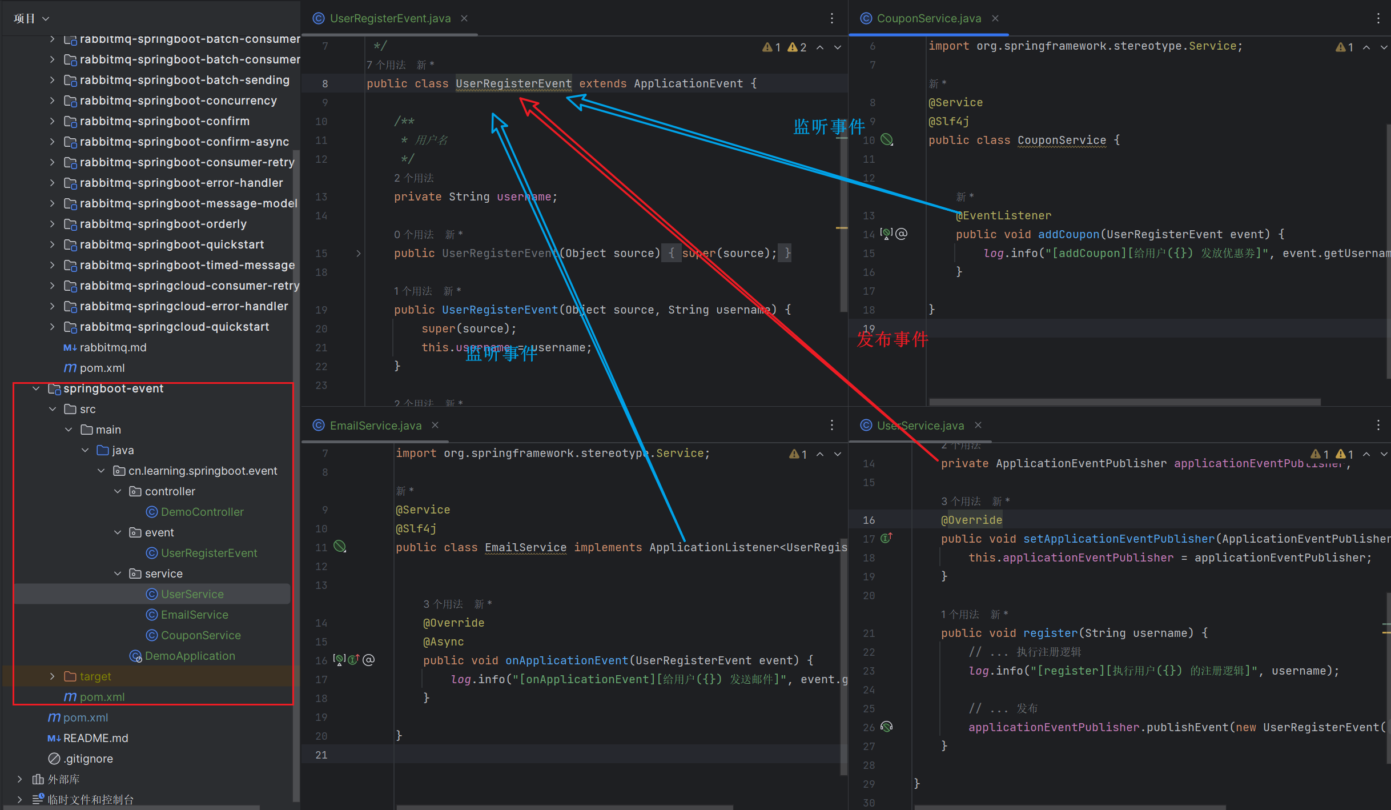This screenshot has width=1391, height=810.
Task: Close the CouponService.java tab
Action: [x=995, y=18]
